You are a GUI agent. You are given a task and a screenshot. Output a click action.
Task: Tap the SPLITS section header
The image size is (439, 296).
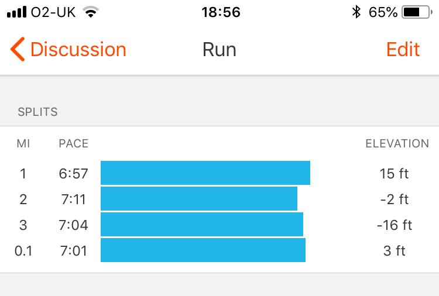pyautogui.click(x=37, y=112)
